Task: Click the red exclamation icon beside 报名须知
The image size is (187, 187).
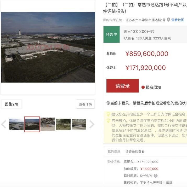Action: click(143, 87)
